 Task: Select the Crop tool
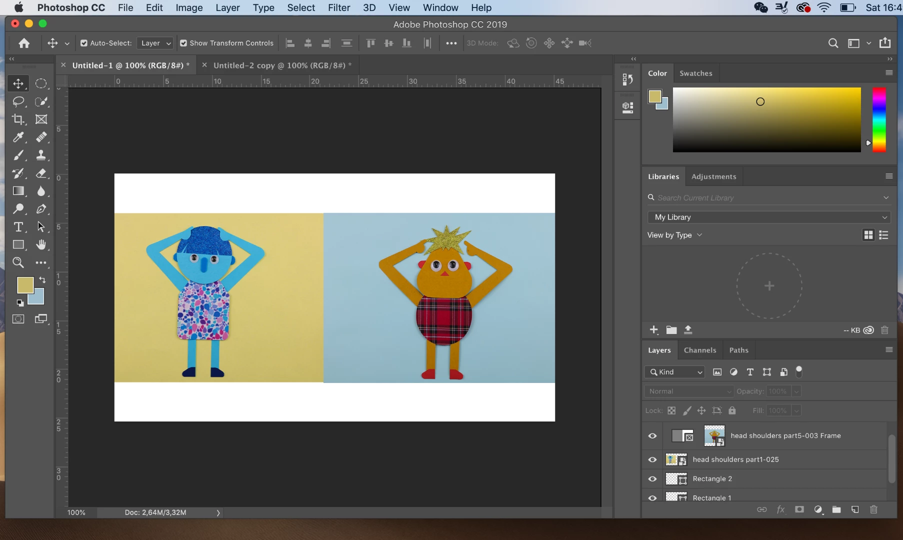coord(18,119)
